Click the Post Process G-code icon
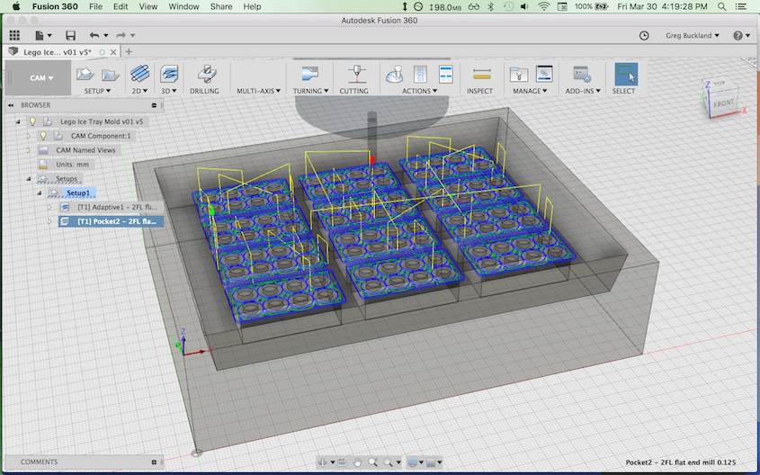 (x=420, y=74)
